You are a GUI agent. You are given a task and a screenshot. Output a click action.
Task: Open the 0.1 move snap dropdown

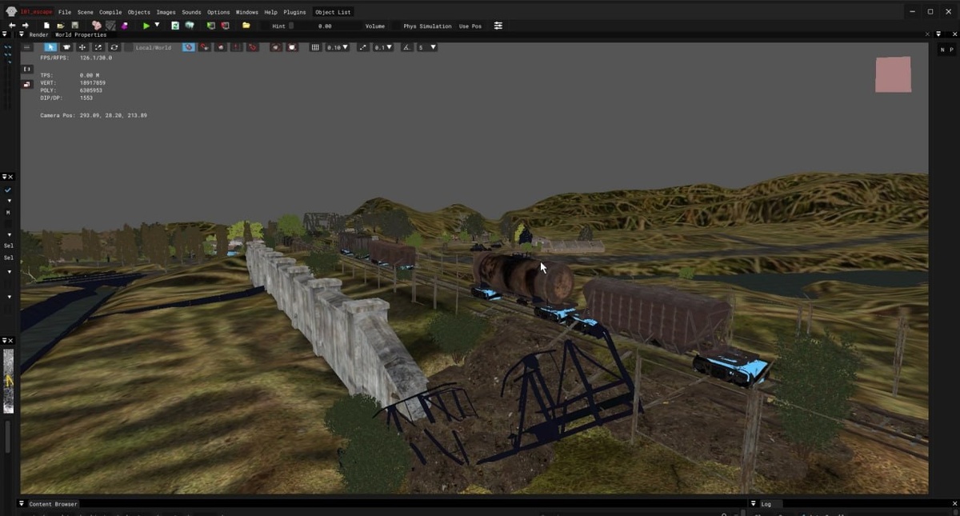tap(383, 47)
